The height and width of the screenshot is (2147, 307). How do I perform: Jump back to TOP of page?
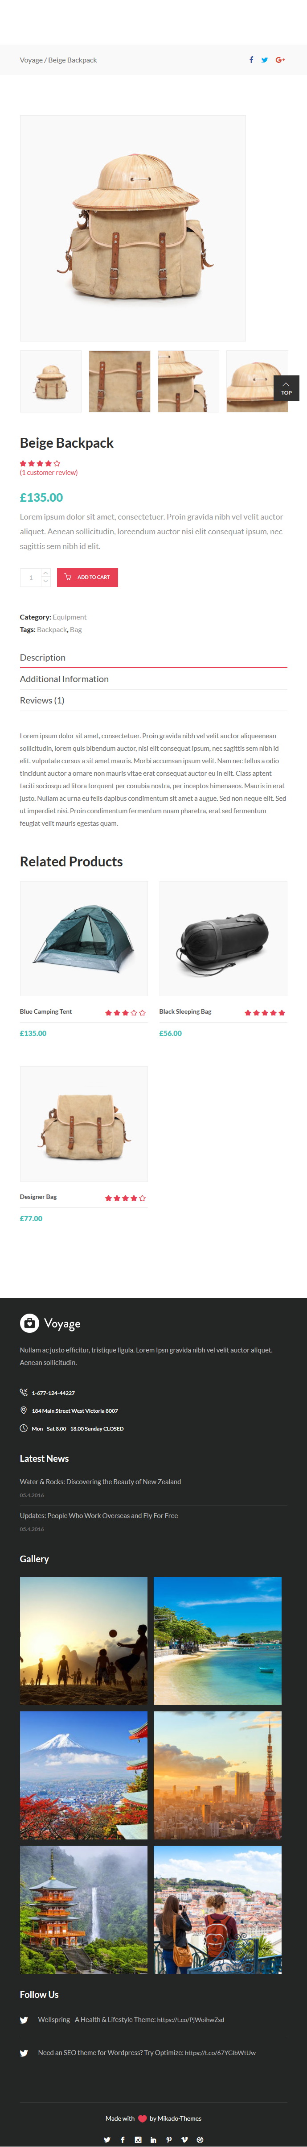[286, 388]
